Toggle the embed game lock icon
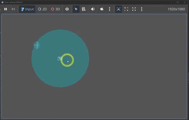The image size is (189, 120). 119,9
